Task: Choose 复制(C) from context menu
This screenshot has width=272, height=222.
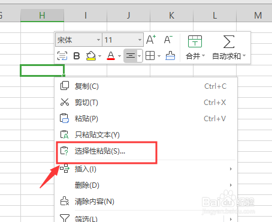Action: [146, 86]
